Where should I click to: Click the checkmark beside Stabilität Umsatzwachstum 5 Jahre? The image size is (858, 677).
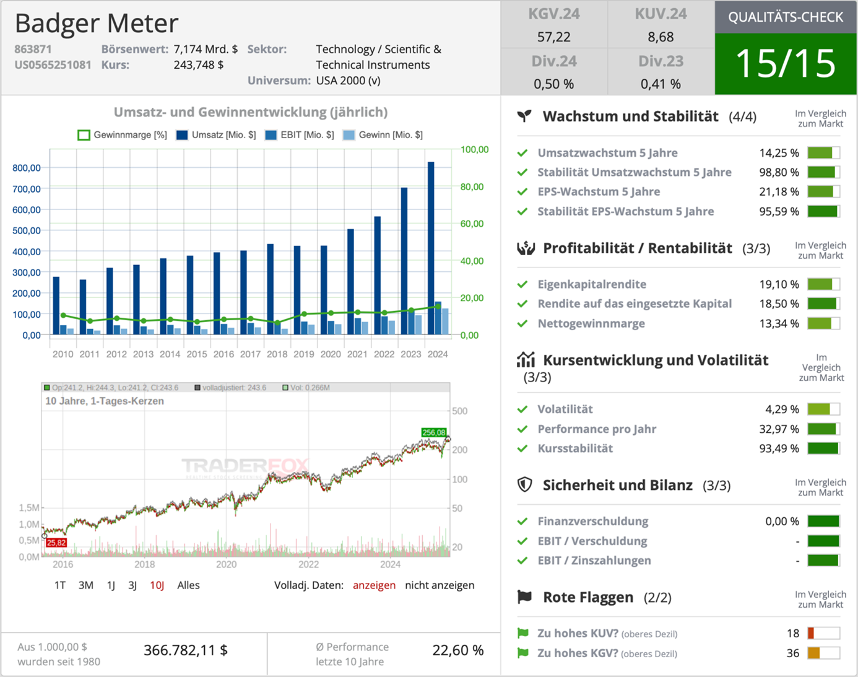(522, 172)
